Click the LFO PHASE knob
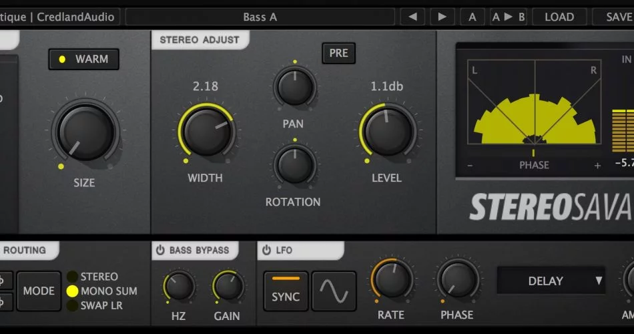634x334 pixels. coord(457,280)
